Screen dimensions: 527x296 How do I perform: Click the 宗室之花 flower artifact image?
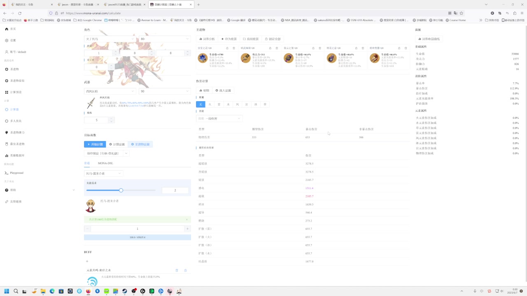[203, 58]
